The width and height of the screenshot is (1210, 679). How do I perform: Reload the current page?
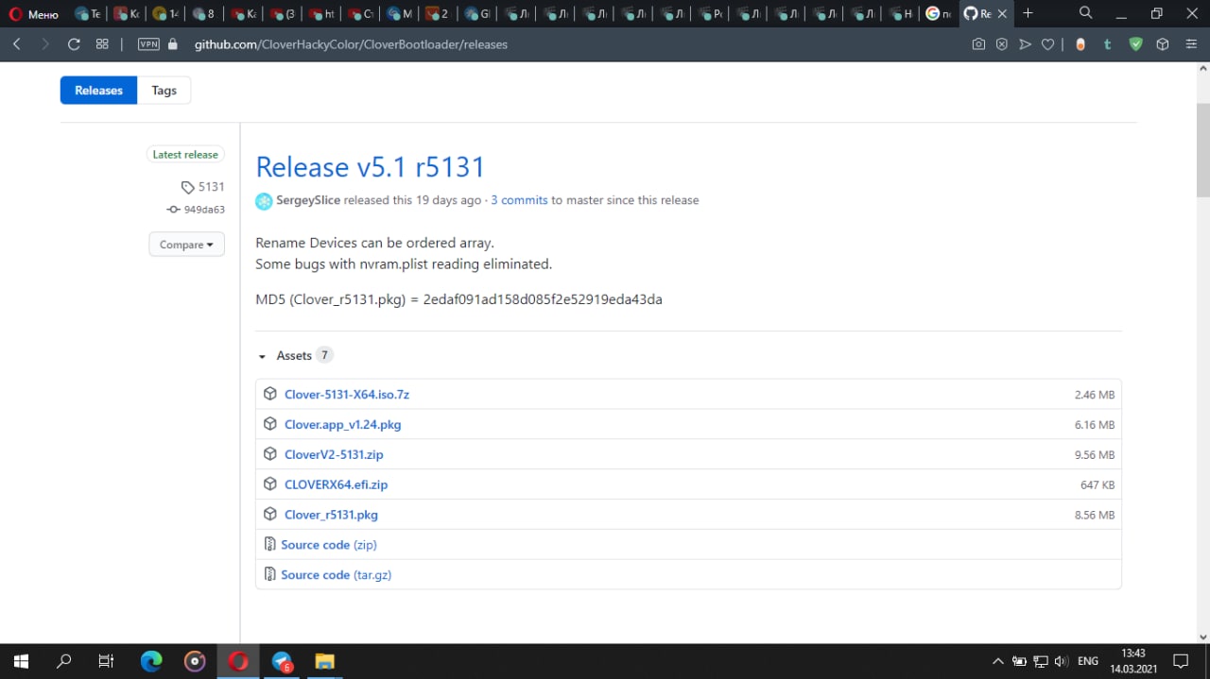pyautogui.click(x=74, y=44)
